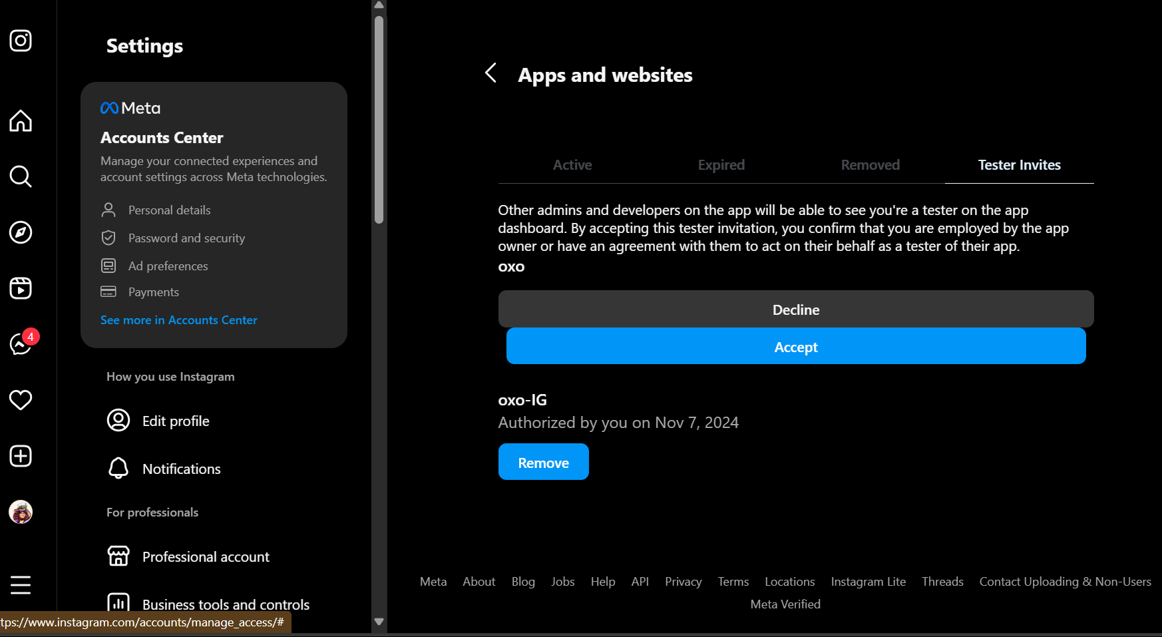This screenshot has width=1162, height=637.
Task: Click Ad preferences icon
Action: [108, 266]
